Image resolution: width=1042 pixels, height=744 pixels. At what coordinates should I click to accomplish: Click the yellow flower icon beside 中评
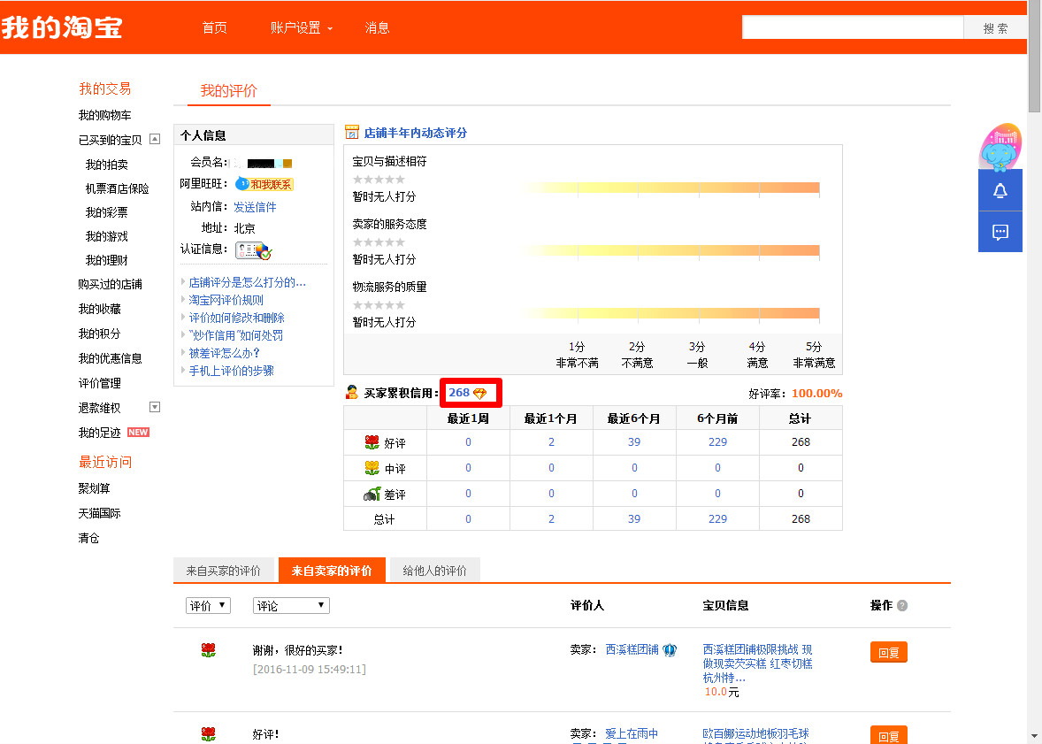point(372,468)
